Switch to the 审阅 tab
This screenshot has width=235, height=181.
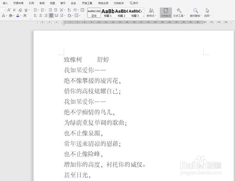(x=42, y=3)
